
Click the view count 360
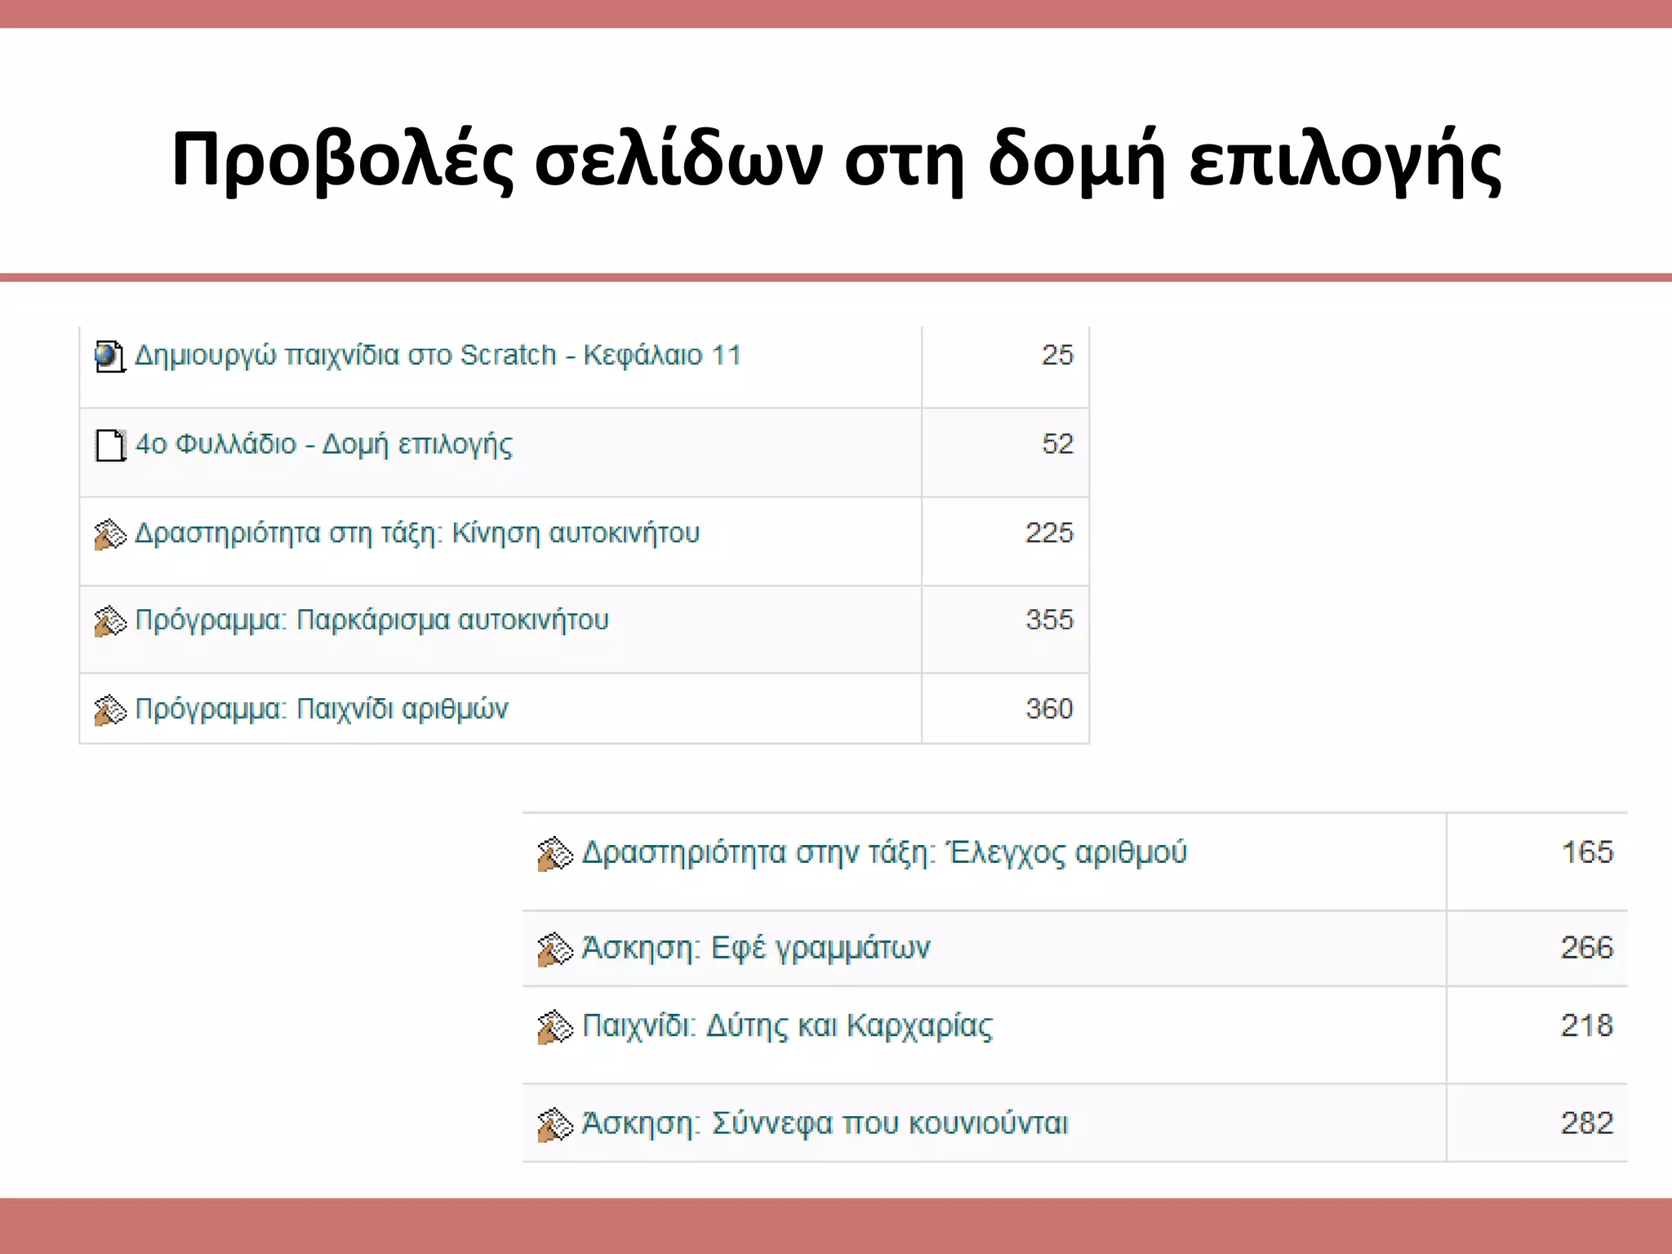pyautogui.click(x=1049, y=709)
